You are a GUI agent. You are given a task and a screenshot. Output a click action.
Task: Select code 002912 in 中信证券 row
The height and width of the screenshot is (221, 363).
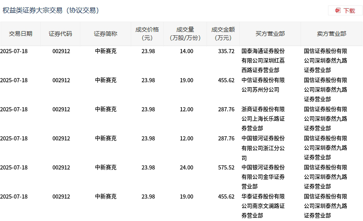pyautogui.click(x=61, y=80)
